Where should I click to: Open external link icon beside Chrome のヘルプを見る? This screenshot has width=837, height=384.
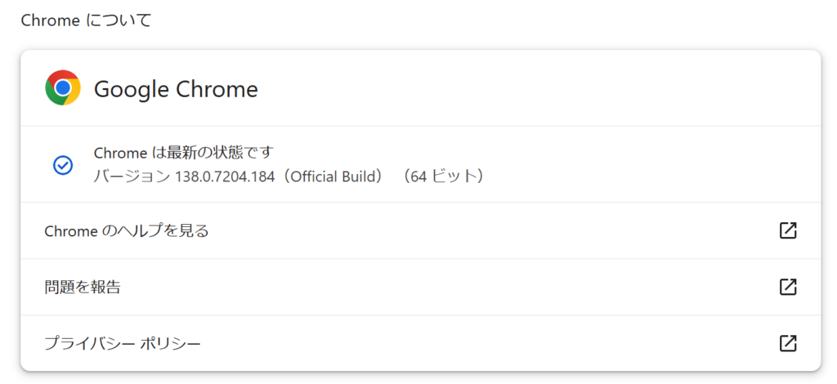(788, 230)
